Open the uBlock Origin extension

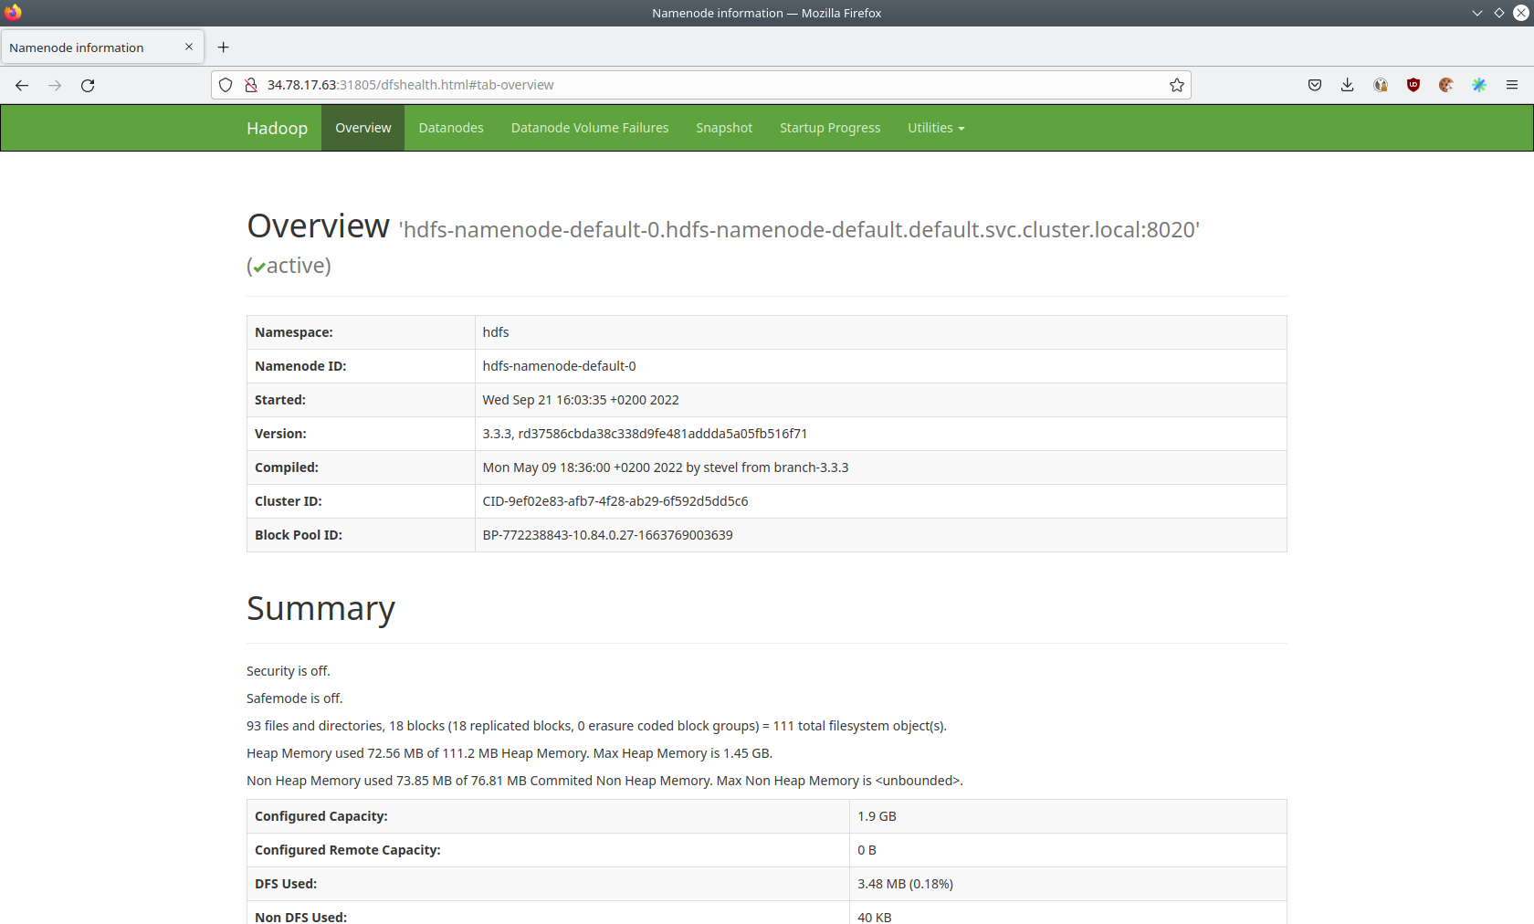click(1413, 85)
